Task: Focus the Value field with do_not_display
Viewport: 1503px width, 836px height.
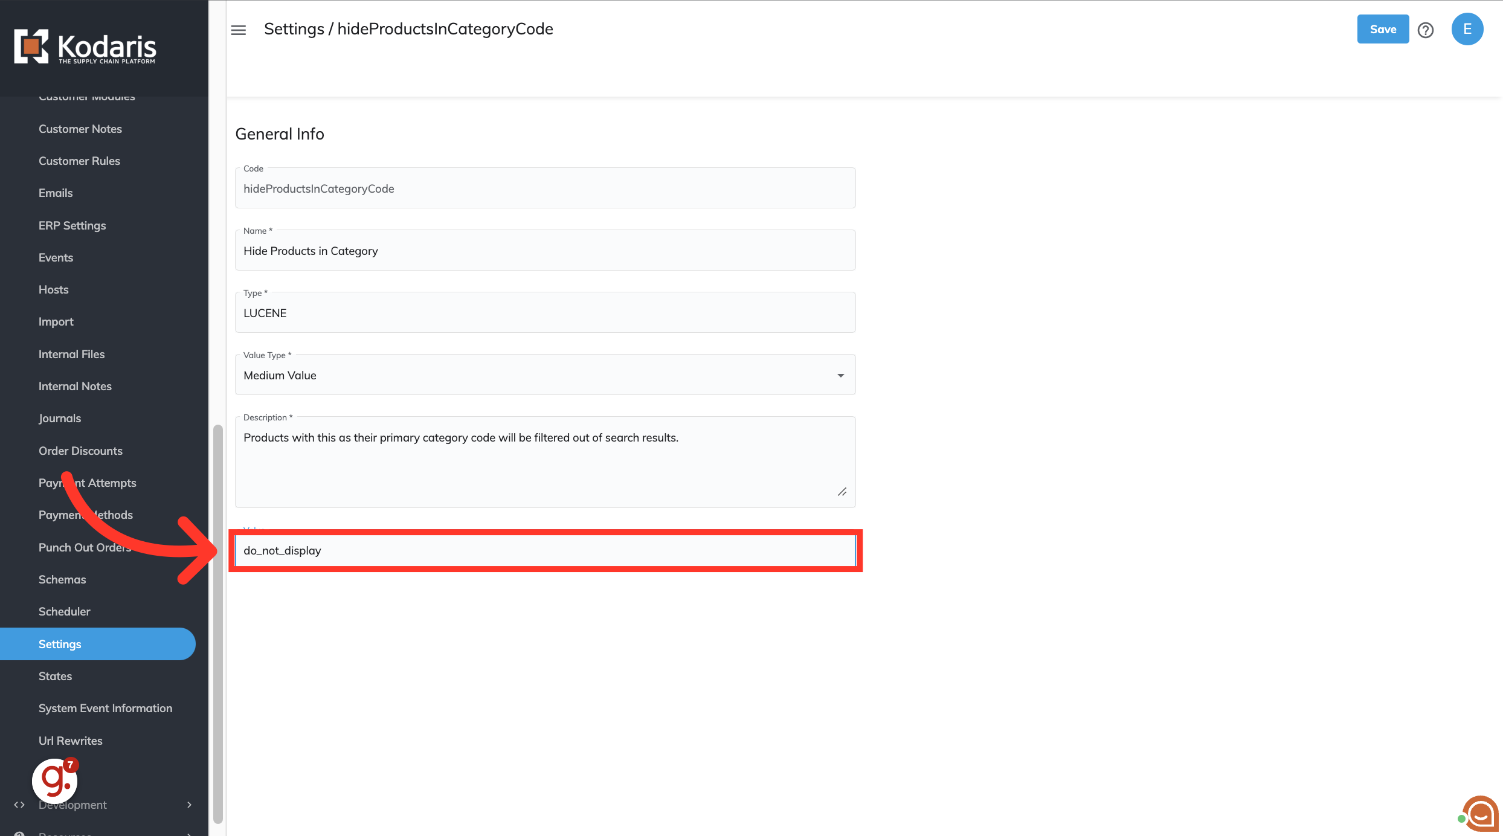Action: coord(545,550)
